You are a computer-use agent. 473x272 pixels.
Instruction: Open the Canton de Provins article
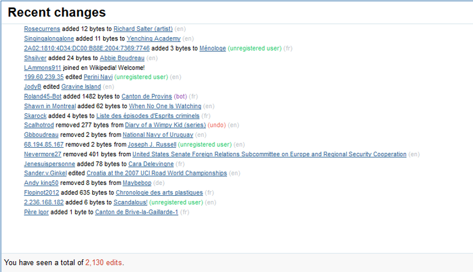147,97
